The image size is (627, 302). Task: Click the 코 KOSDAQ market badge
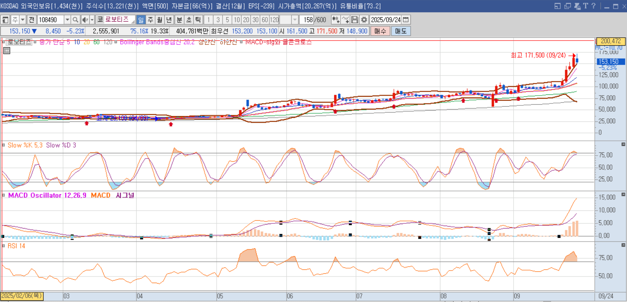pos(100,20)
